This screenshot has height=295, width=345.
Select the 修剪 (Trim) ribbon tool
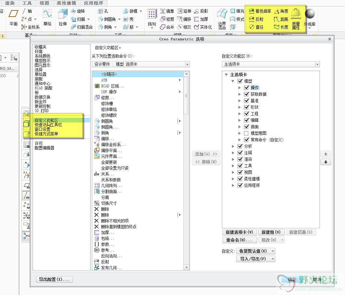click(x=167, y=19)
